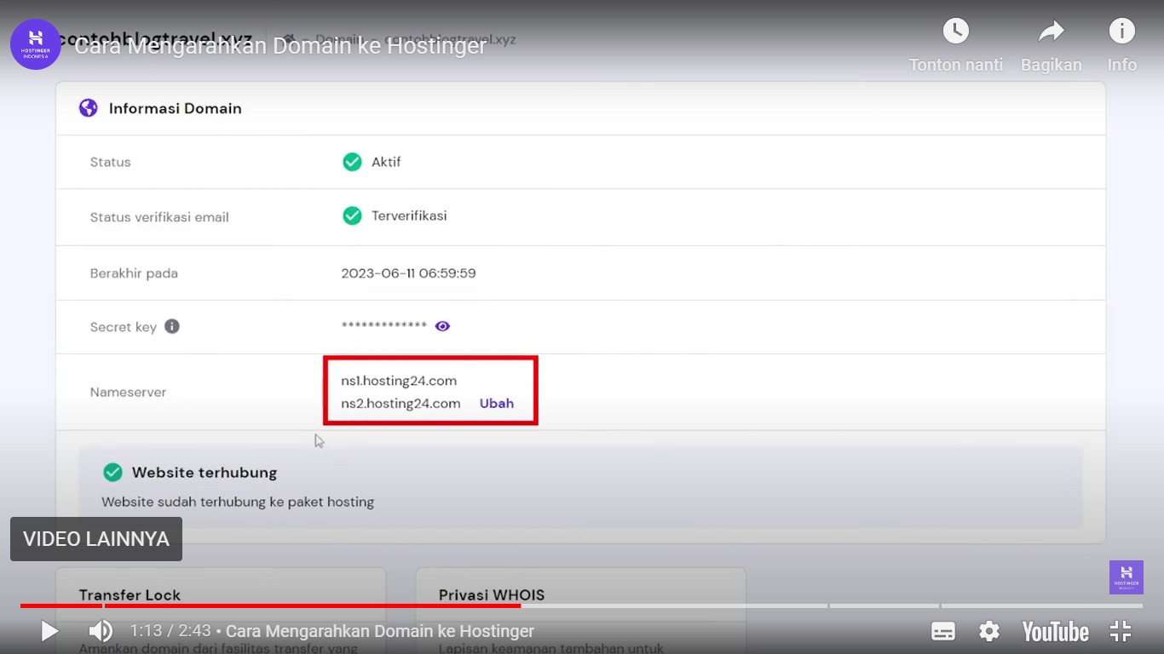The height and width of the screenshot is (654, 1164).
Task: Open video settings gear
Action: pos(988,631)
